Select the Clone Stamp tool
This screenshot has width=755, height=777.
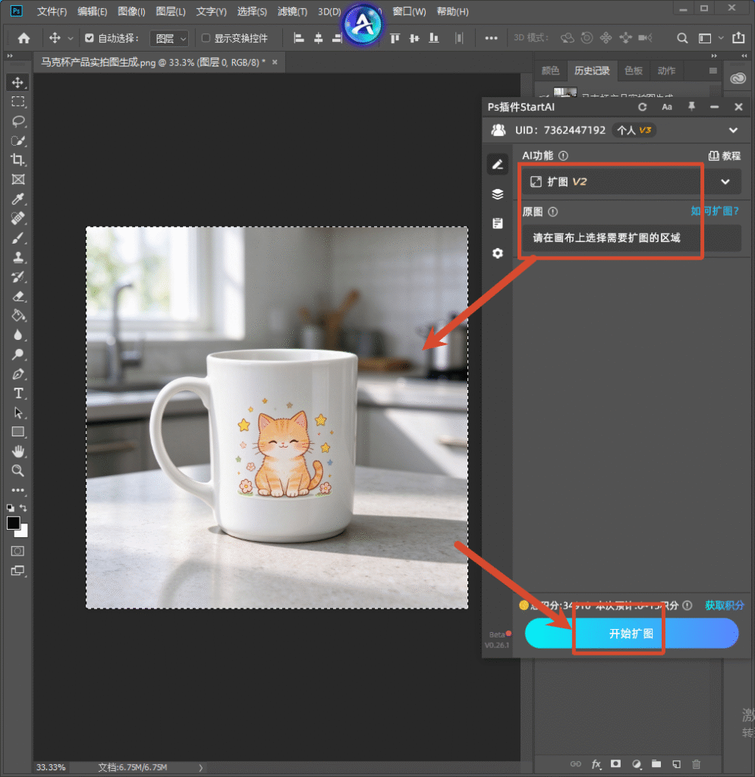[x=18, y=256]
